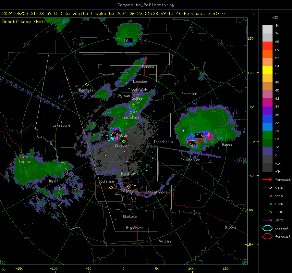The width and height of the screenshot is (292, 273).
Task: Pick the red 60-65 dBZ color swatch
Action: (267, 46)
